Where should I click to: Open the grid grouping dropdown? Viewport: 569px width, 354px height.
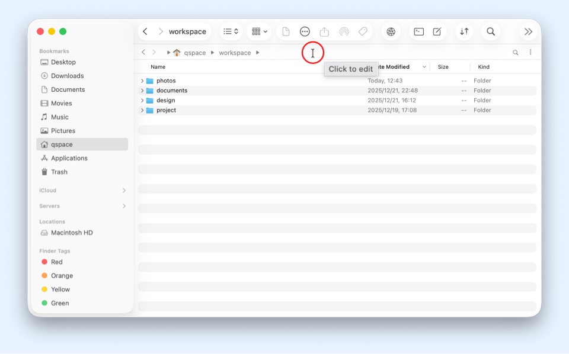[x=260, y=32]
